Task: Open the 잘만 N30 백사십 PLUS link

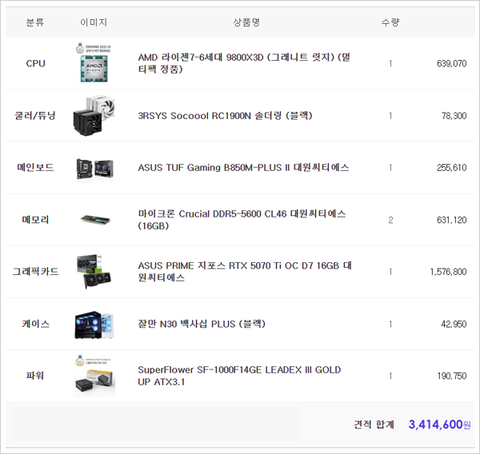Action: pos(202,324)
